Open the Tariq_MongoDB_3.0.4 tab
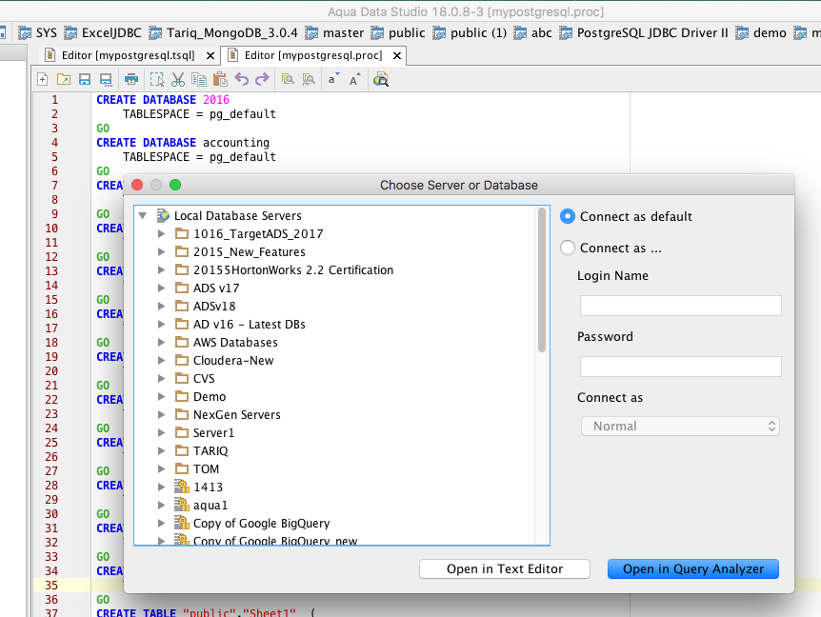 223,33
